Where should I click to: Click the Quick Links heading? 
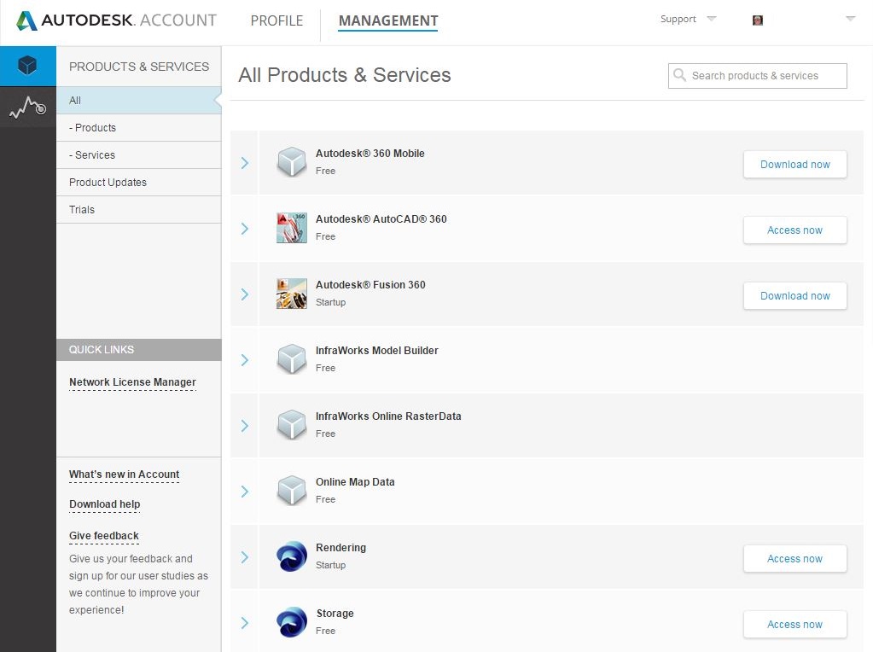102,350
